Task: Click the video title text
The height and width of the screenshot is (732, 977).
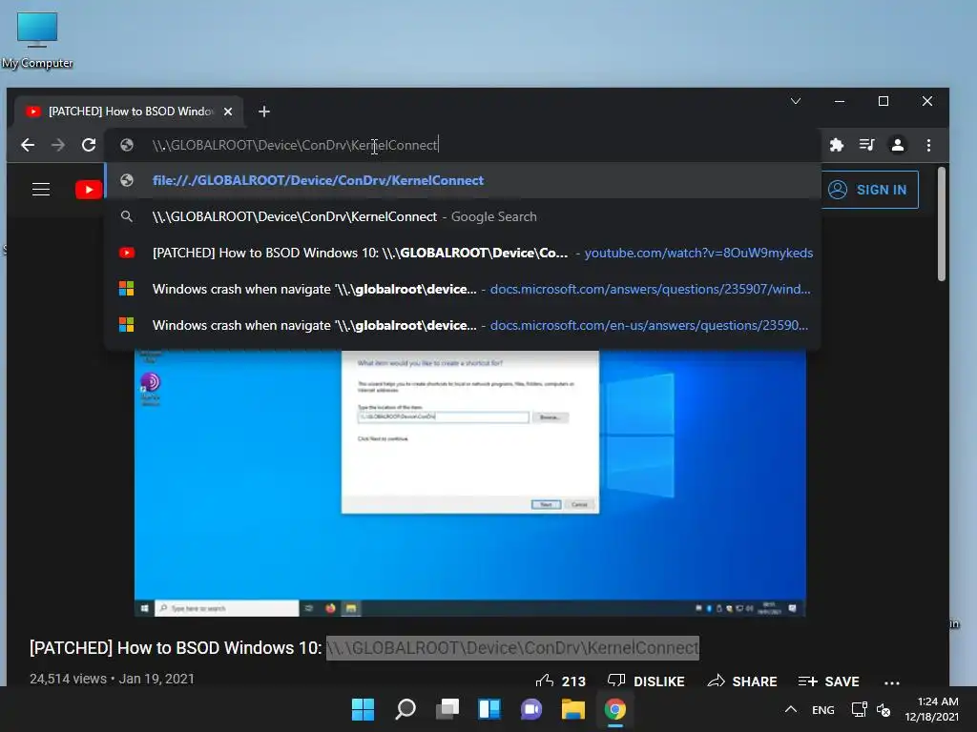Action: [364, 648]
